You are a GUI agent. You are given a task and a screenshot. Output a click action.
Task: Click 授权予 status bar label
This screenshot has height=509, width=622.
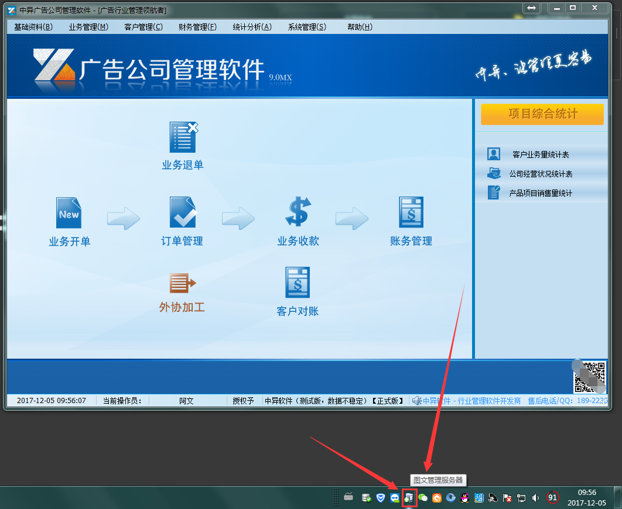click(243, 401)
